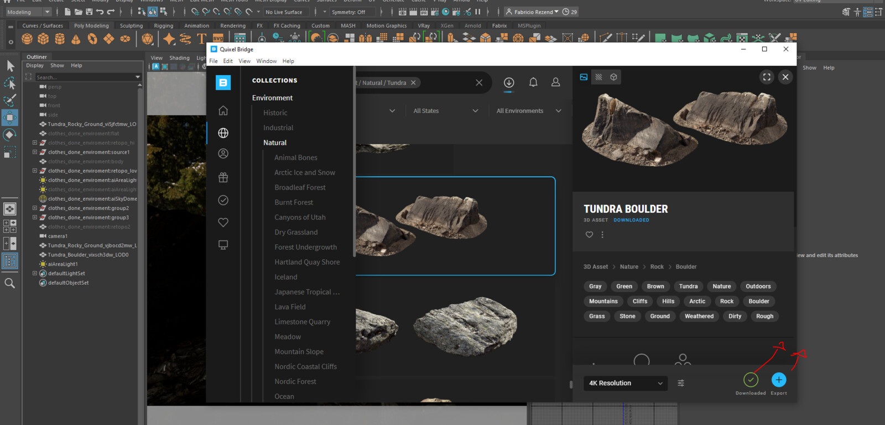885x425 pixels.
Task: Select the Lasso selection tool in toolbox
Action: pyautogui.click(x=10, y=83)
